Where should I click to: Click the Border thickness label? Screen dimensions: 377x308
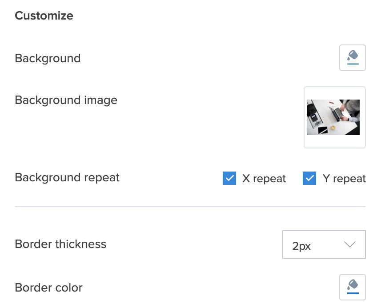point(60,244)
